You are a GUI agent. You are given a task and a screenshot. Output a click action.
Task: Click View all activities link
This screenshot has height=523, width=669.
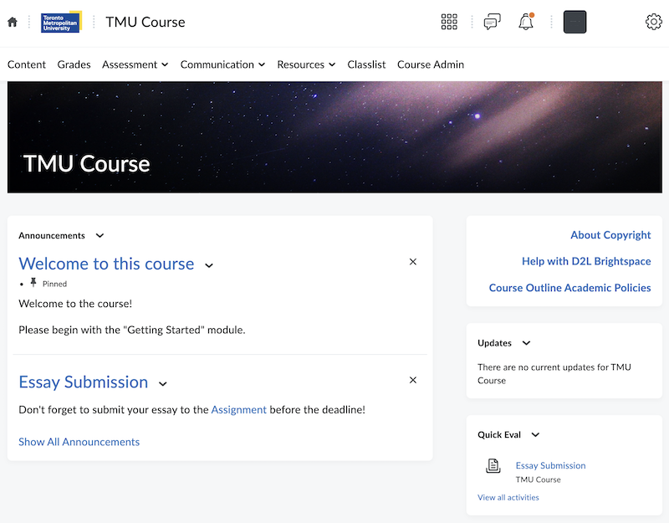point(508,497)
